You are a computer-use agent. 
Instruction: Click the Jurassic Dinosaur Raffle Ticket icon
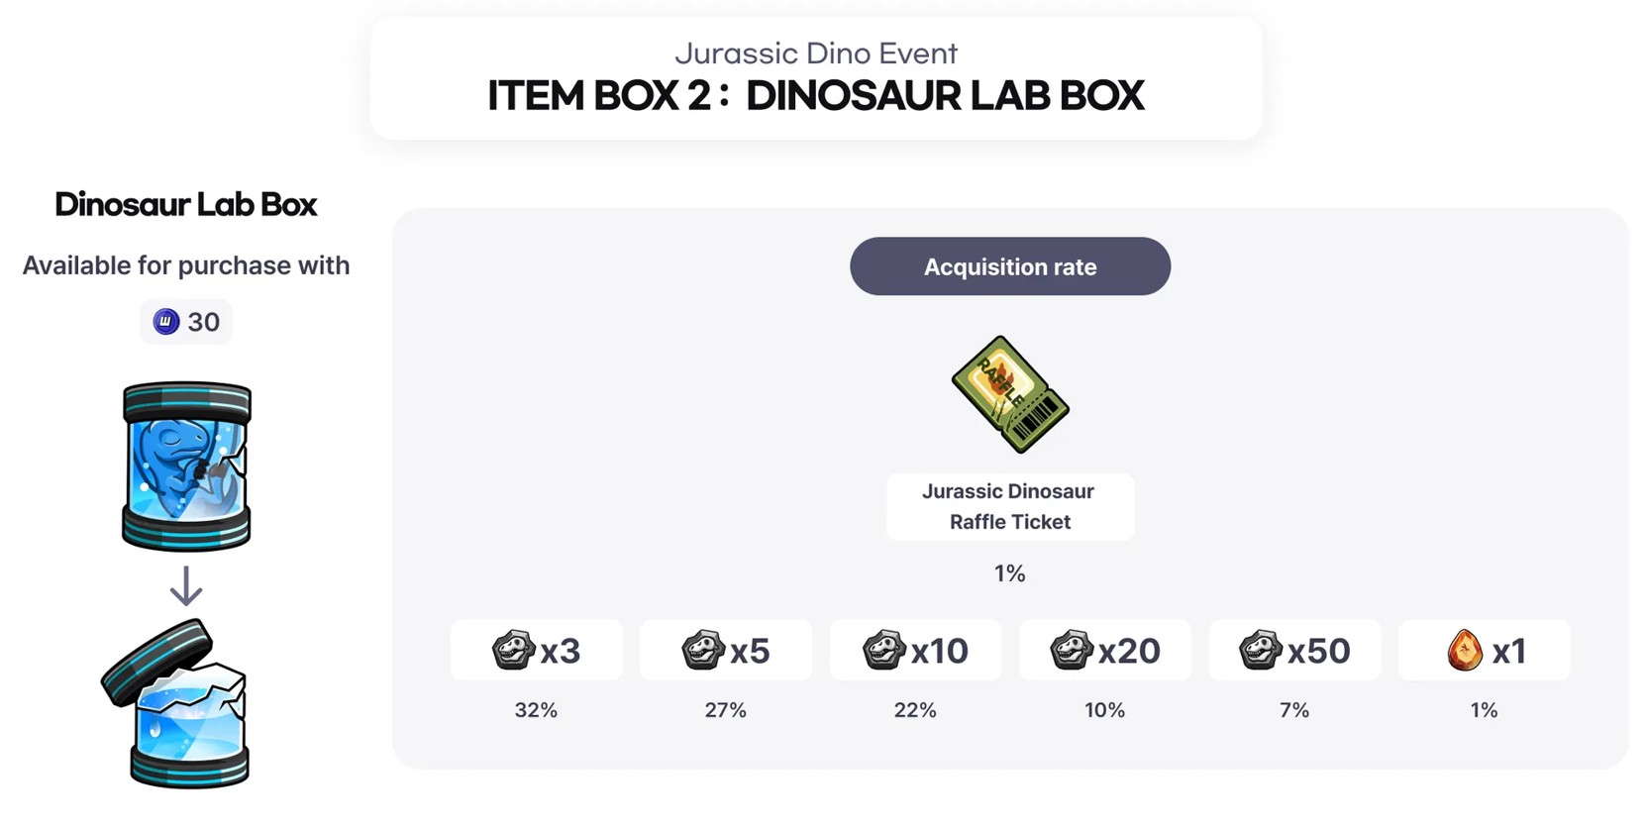1009,394
